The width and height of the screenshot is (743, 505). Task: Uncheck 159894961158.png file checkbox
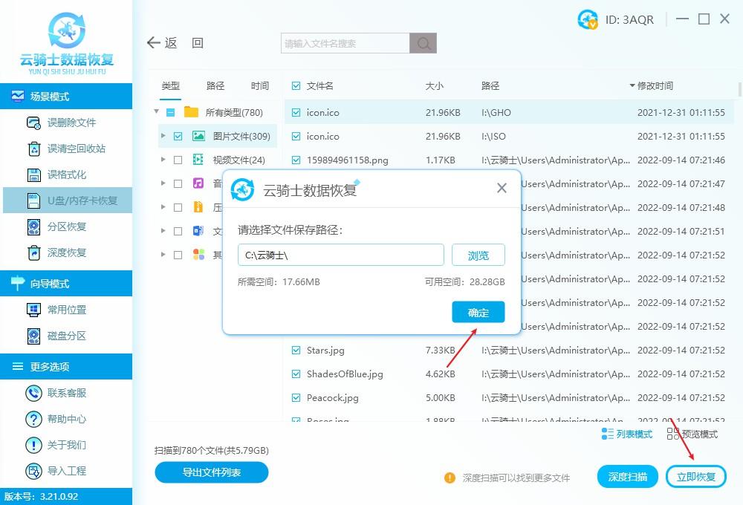coord(296,160)
